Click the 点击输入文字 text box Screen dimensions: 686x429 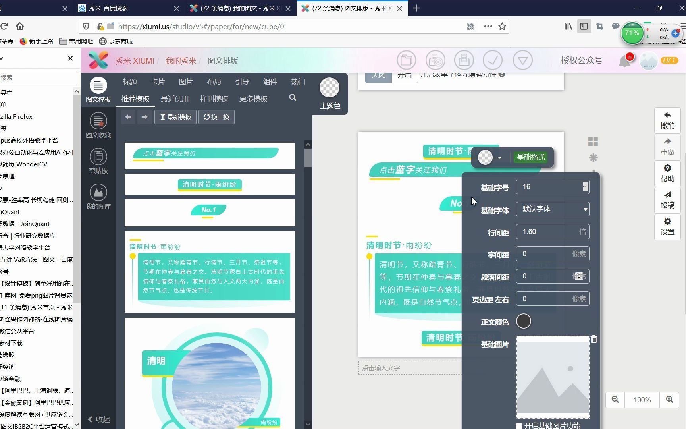[410, 368]
